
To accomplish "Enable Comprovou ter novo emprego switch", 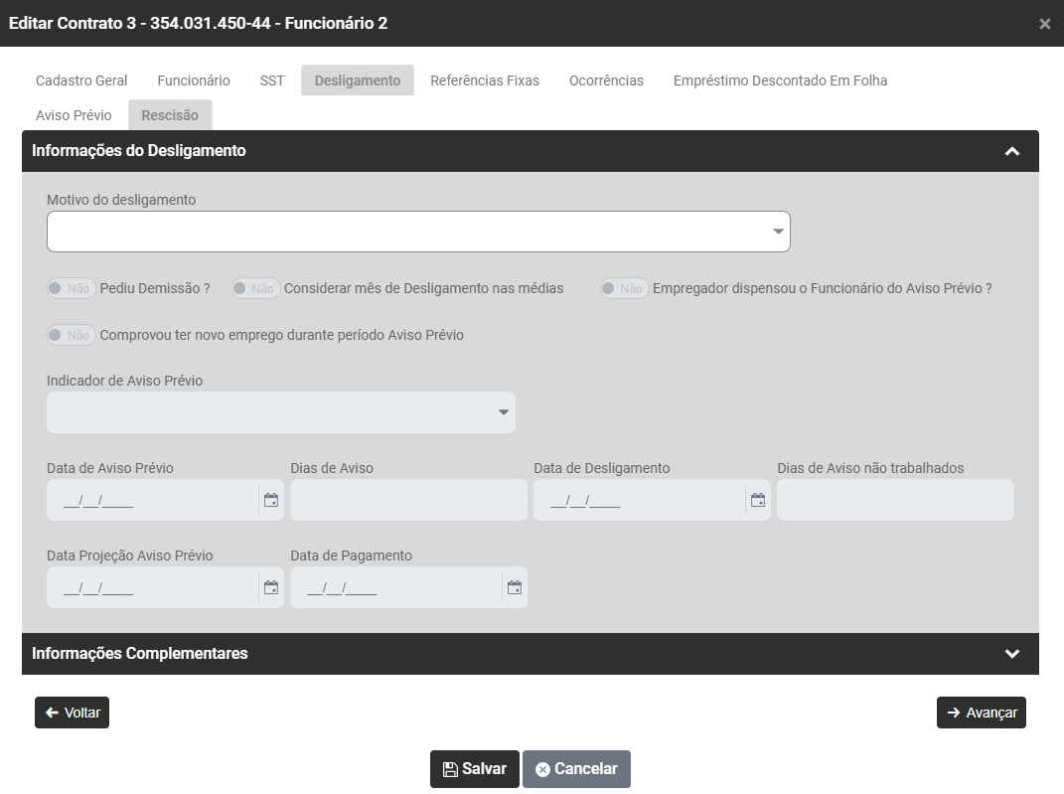I will point(71,335).
